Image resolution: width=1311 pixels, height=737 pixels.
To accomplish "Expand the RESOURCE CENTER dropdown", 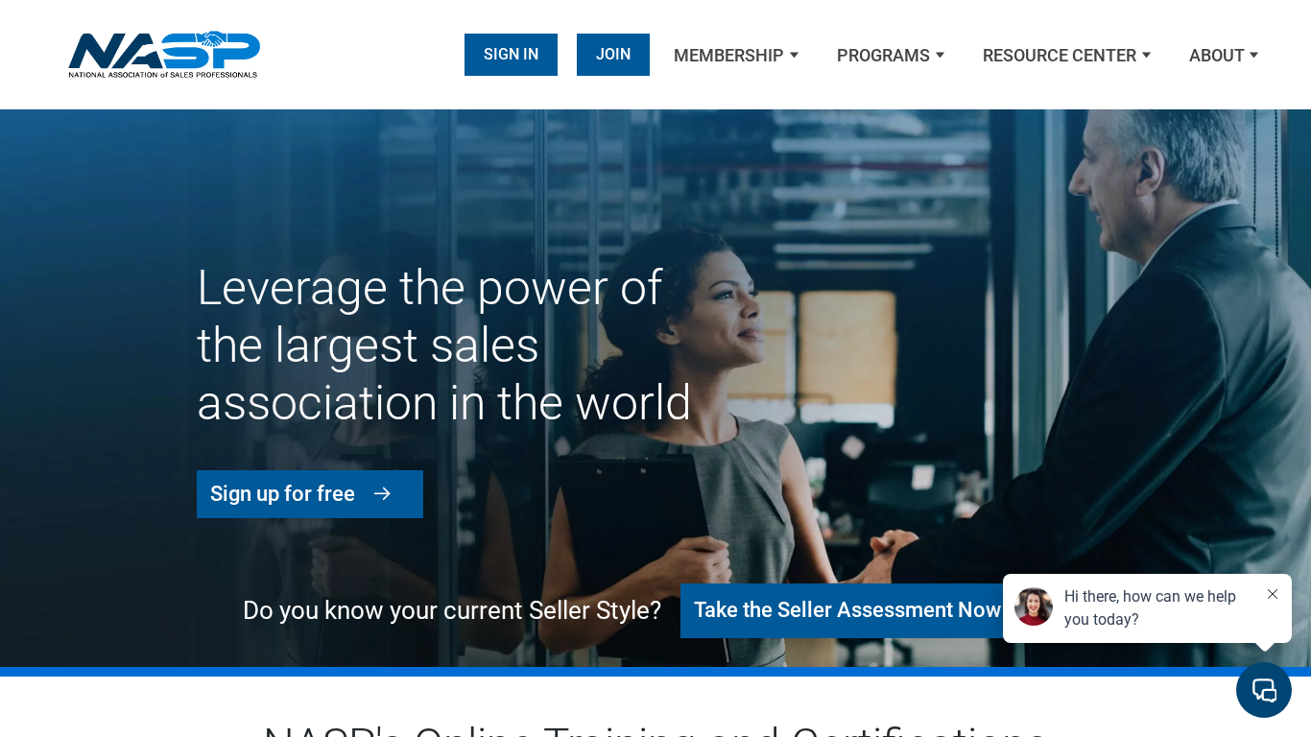I will click(x=1147, y=55).
